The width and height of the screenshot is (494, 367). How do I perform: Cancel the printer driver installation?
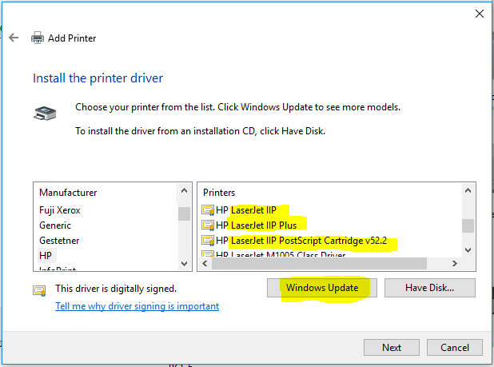(x=454, y=348)
